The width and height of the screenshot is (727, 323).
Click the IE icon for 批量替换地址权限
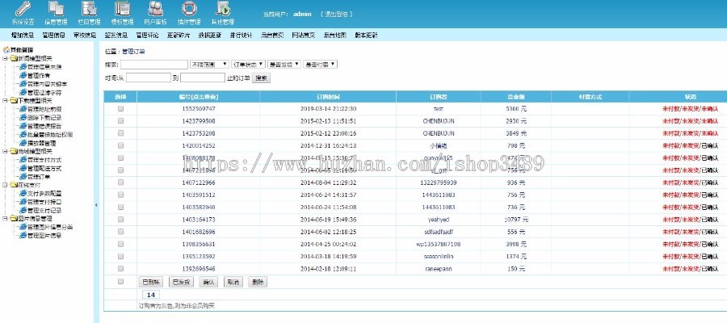tap(23, 134)
